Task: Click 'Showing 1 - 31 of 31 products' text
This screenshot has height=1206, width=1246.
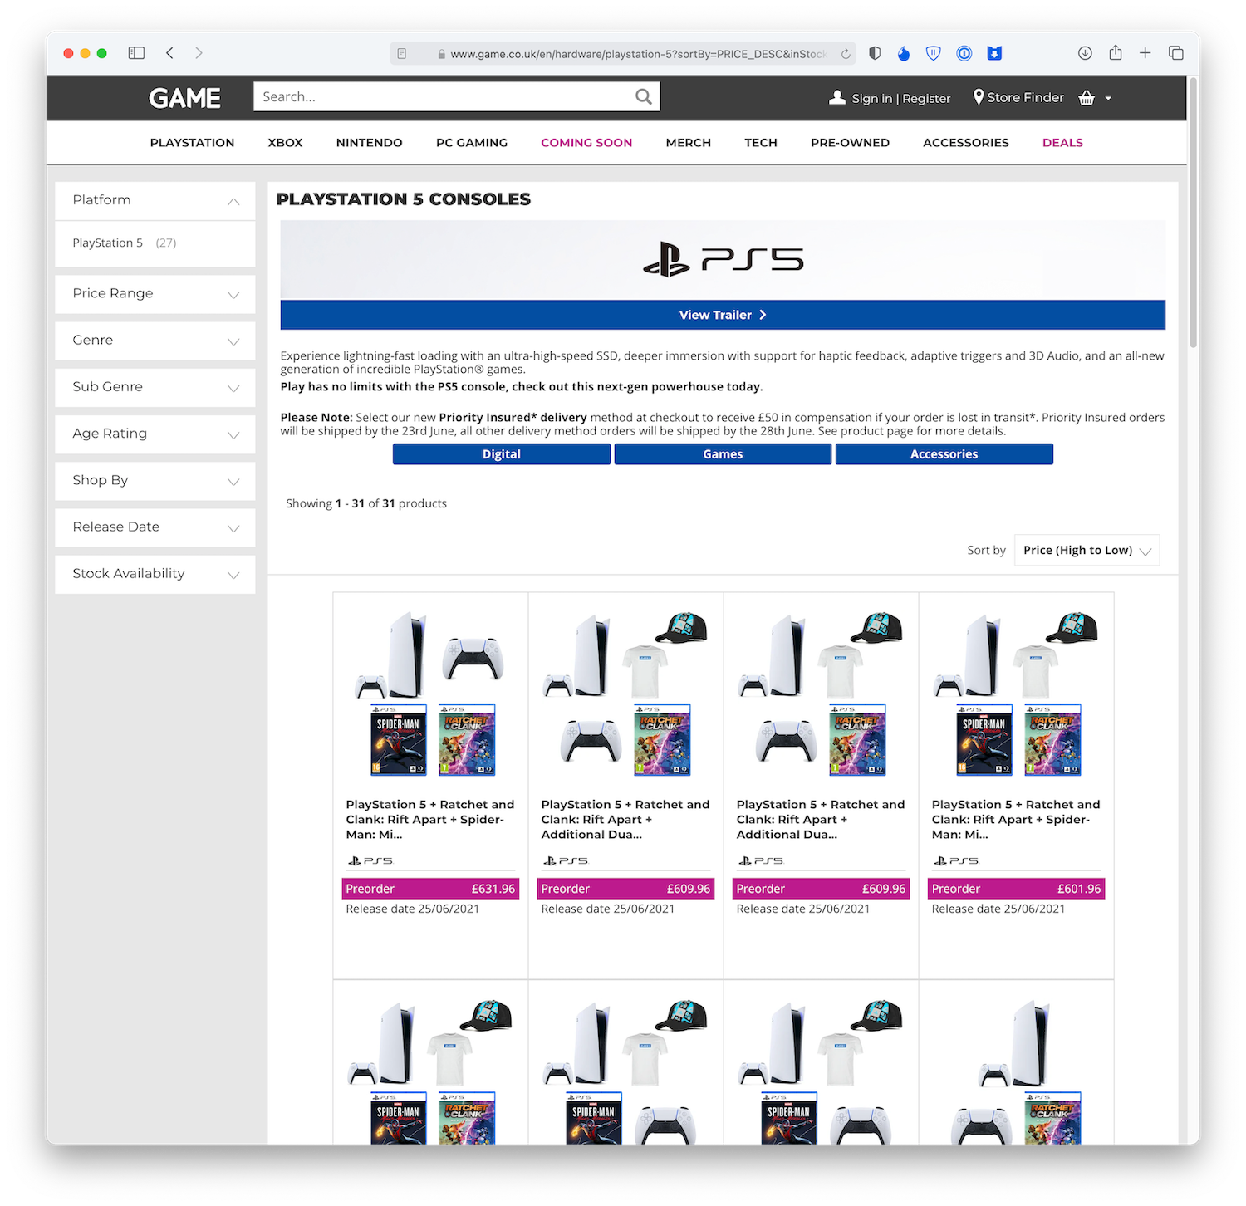Action: (x=366, y=503)
